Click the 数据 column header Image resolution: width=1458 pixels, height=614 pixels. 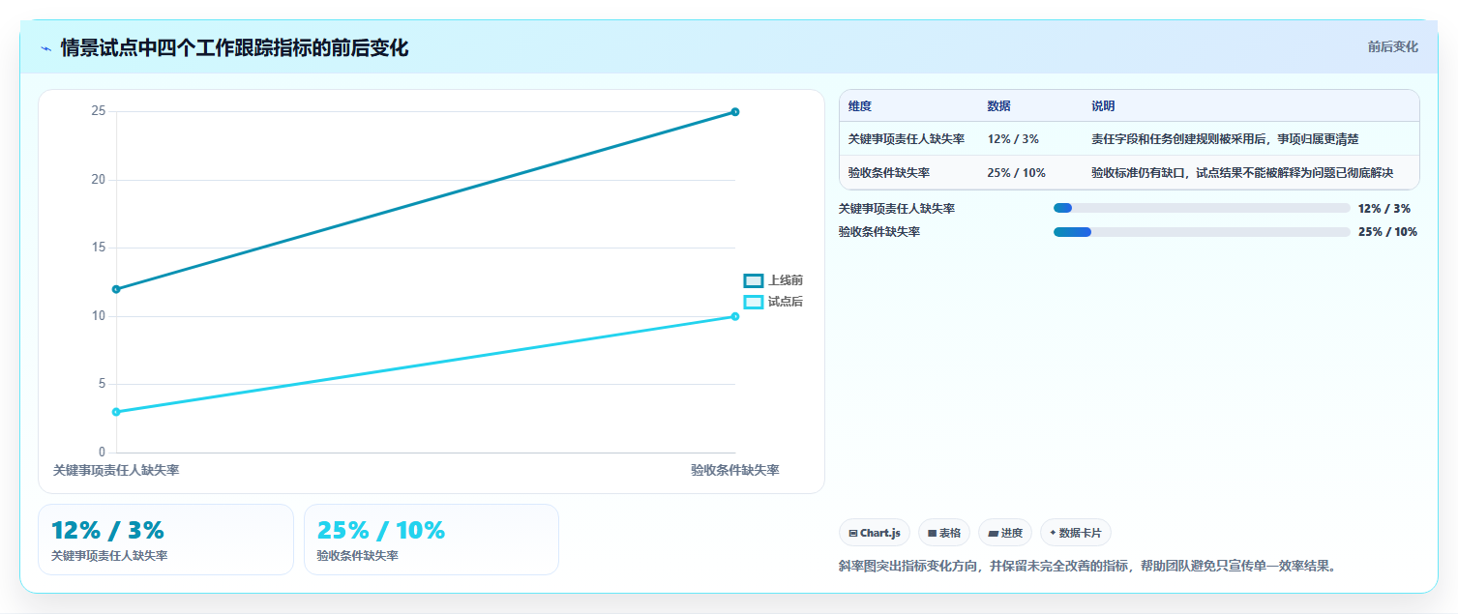click(999, 106)
